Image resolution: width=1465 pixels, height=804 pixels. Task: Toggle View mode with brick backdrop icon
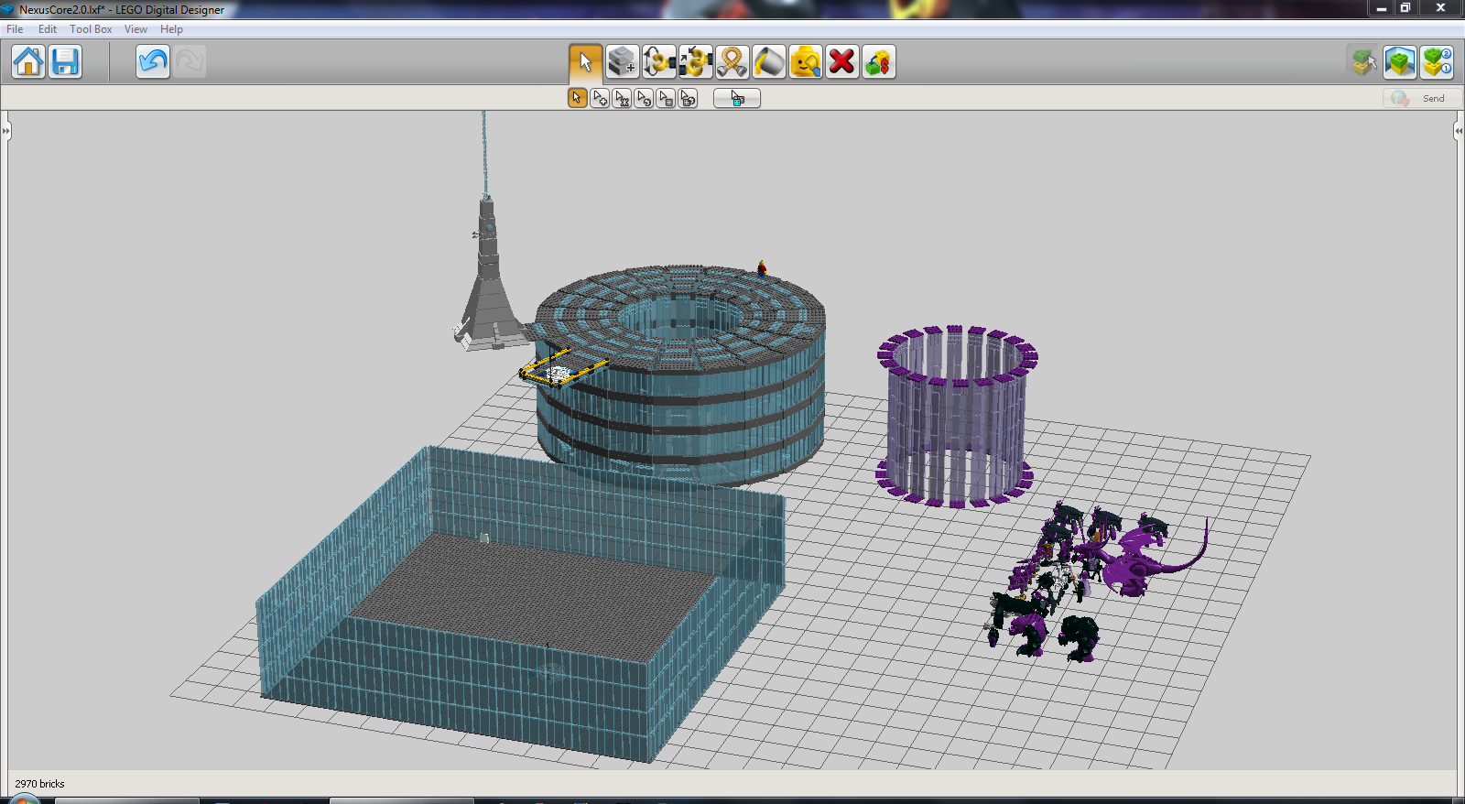(x=1400, y=62)
